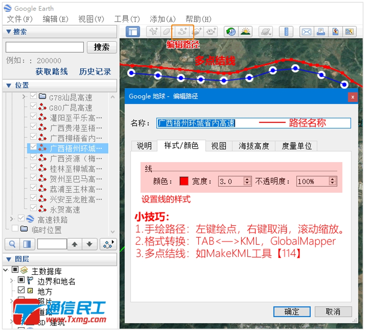
Task: Expand the 高速铁路 tree node
Action: coord(12,219)
